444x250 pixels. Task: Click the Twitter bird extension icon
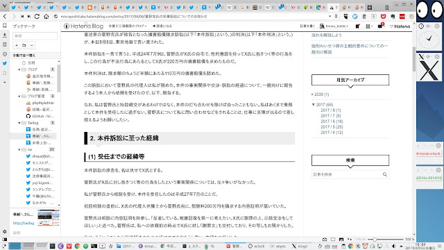point(355,17)
